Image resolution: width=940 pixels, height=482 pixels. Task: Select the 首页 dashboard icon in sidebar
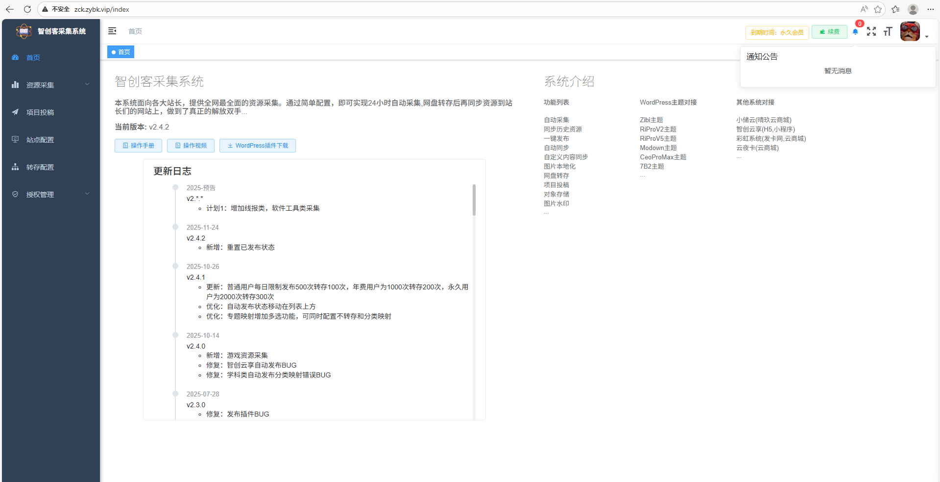pos(15,57)
